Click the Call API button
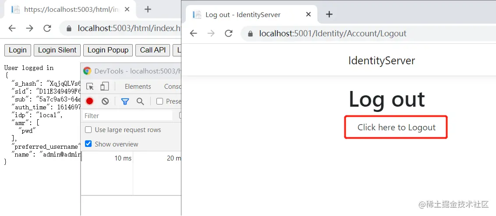This screenshot has height=216, width=496. click(x=153, y=50)
